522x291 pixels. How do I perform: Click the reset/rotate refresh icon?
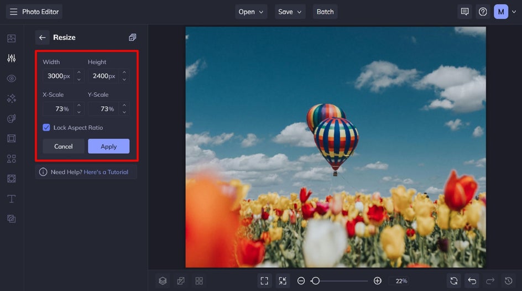(454, 281)
